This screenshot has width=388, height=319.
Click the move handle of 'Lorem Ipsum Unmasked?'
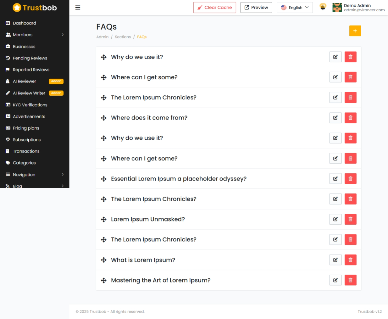tap(104, 220)
